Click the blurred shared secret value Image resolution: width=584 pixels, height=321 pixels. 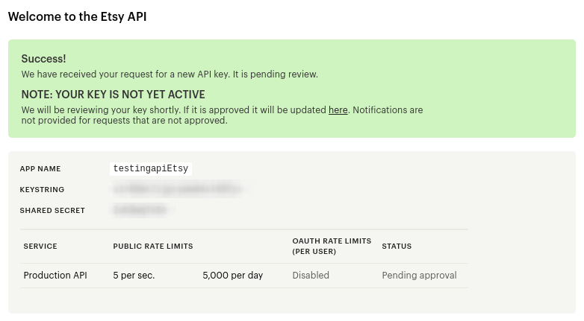[140, 210]
